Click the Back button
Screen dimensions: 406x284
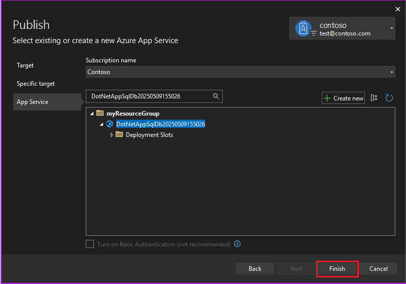(x=255, y=268)
